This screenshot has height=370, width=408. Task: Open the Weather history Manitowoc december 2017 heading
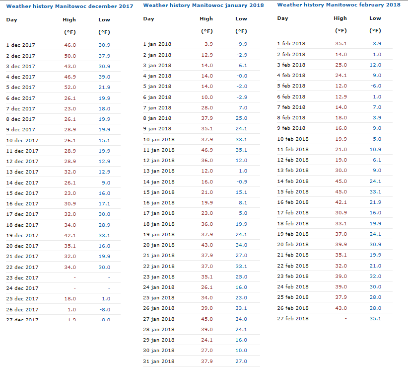[x=69, y=6]
